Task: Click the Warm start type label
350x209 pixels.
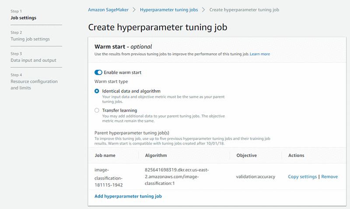Action: pos(111,82)
